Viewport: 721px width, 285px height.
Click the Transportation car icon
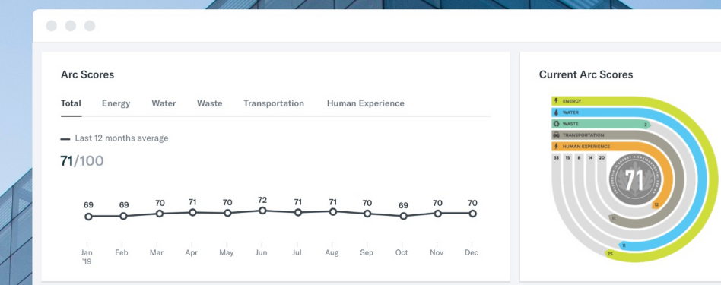pyautogui.click(x=556, y=135)
